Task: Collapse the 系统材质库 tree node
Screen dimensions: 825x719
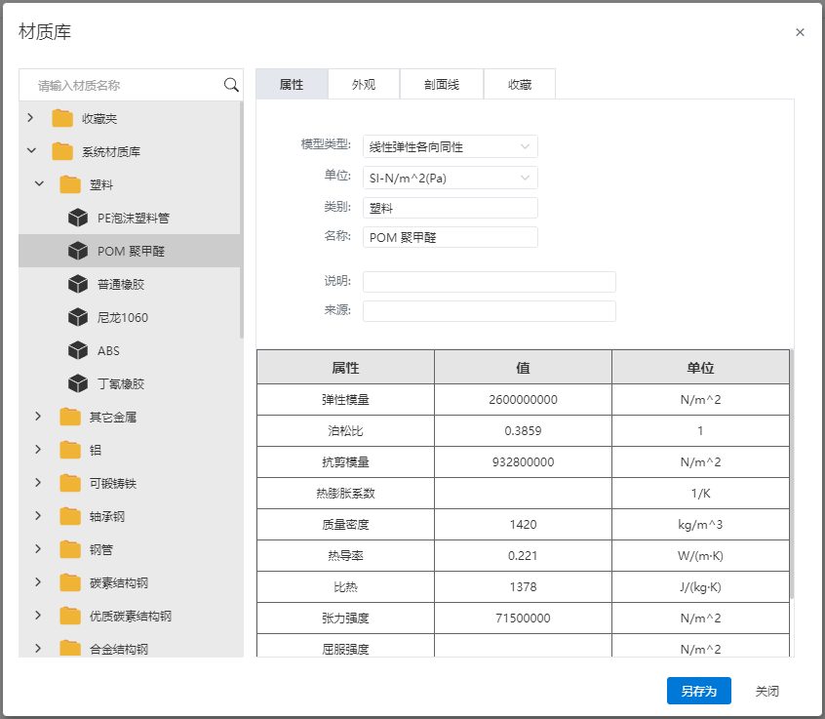Action: (31, 151)
